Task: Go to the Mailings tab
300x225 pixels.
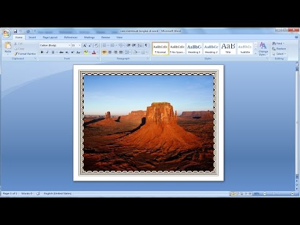Action: pos(89,37)
